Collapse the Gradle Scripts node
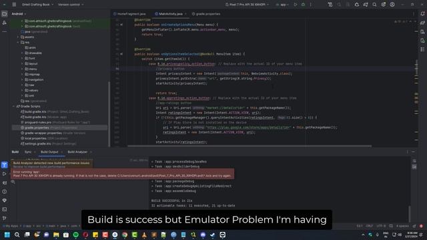This screenshot has width=427, height=240. click(x=14, y=107)
